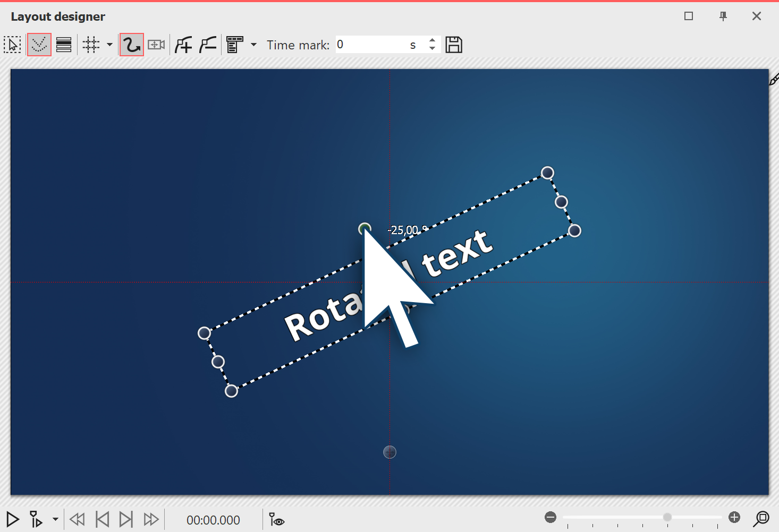Save the current time mark

pyautogui.click(x=454, y=44)
